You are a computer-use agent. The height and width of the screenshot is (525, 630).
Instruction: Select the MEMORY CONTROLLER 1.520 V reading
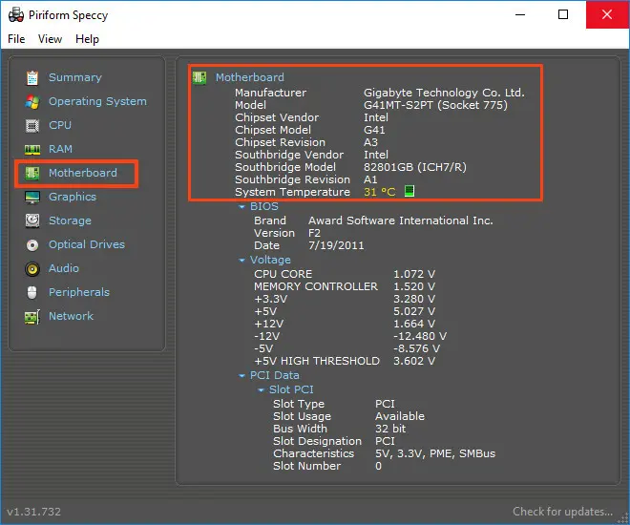[x=414, y=286]
